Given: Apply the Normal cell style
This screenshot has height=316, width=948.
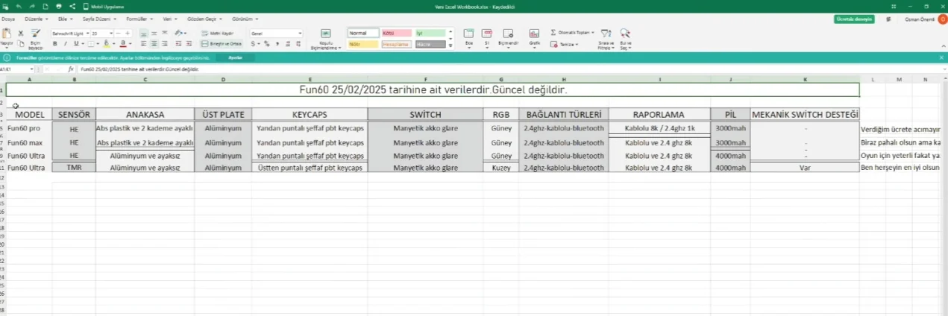Looking at the screenshot, I should point(363,33).
